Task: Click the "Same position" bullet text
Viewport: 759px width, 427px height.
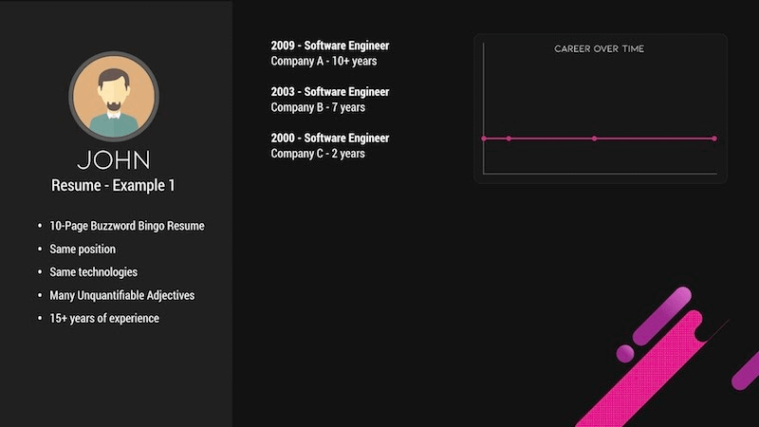Action: (x=83, y=249)
